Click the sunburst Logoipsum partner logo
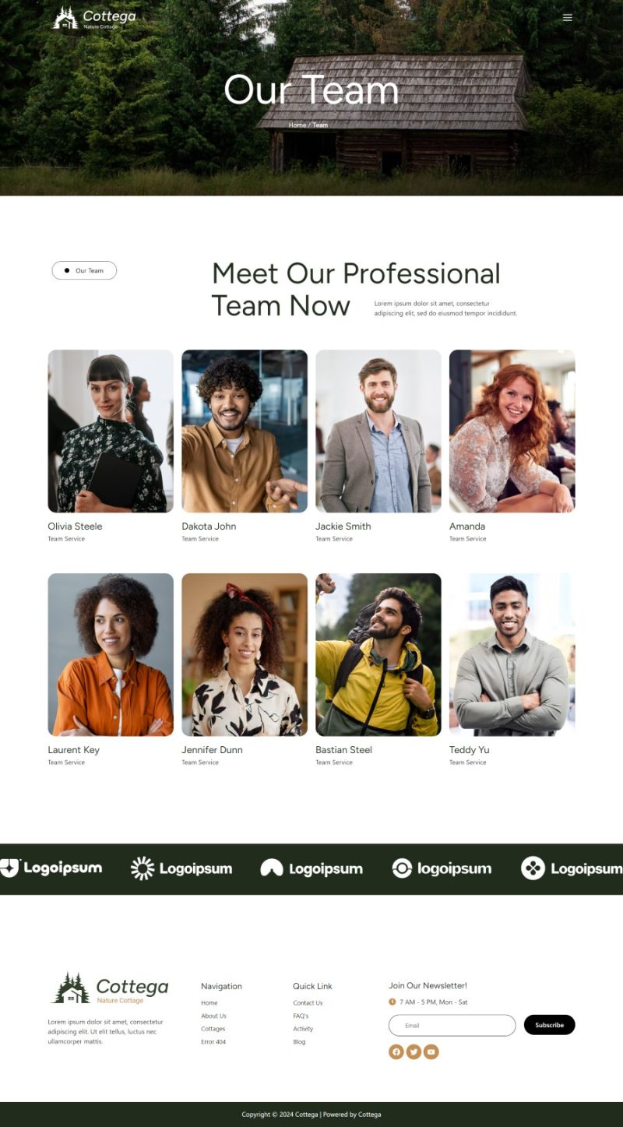Screen dimensions: 623x1127 181,868
